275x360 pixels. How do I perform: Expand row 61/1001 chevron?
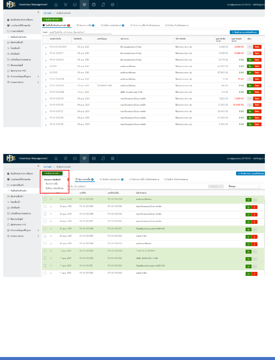(x=46, y=67)
